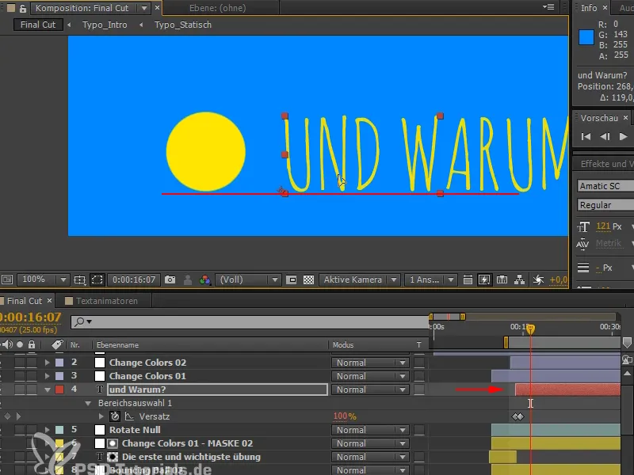Toggle solo switch for Change Colors 01 layer
This screenshot has width=634, height=475.
(x=19, y=375)
